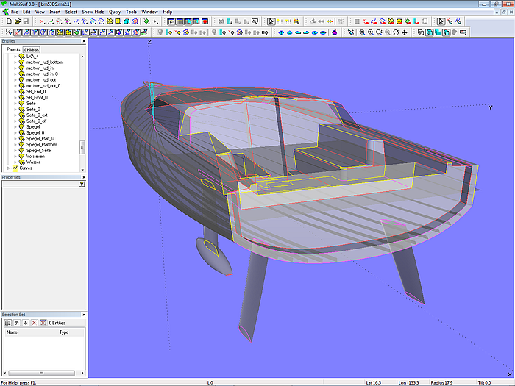Open the File menu
Screen dimensions: 515x386
[15, 12]
